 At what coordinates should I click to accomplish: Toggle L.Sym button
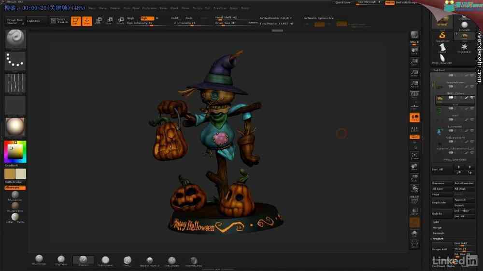pyautogui.click(x=414, y=129)
